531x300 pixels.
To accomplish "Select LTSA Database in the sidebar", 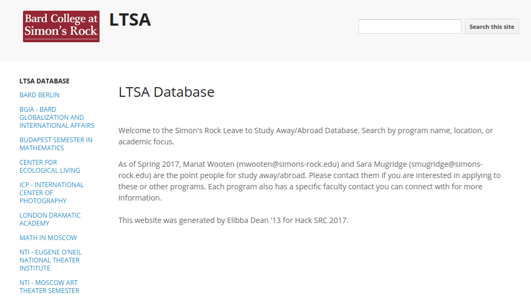I will click(44, 81).
